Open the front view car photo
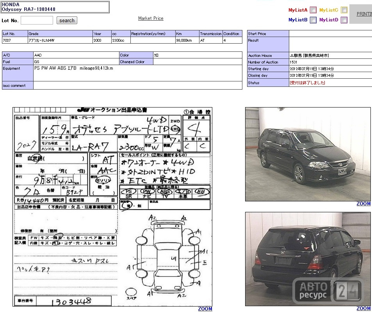Screen dimensions: 372x312 point(308,154)
